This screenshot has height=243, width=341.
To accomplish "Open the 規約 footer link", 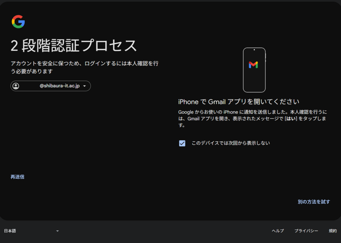I will [332, 231].
